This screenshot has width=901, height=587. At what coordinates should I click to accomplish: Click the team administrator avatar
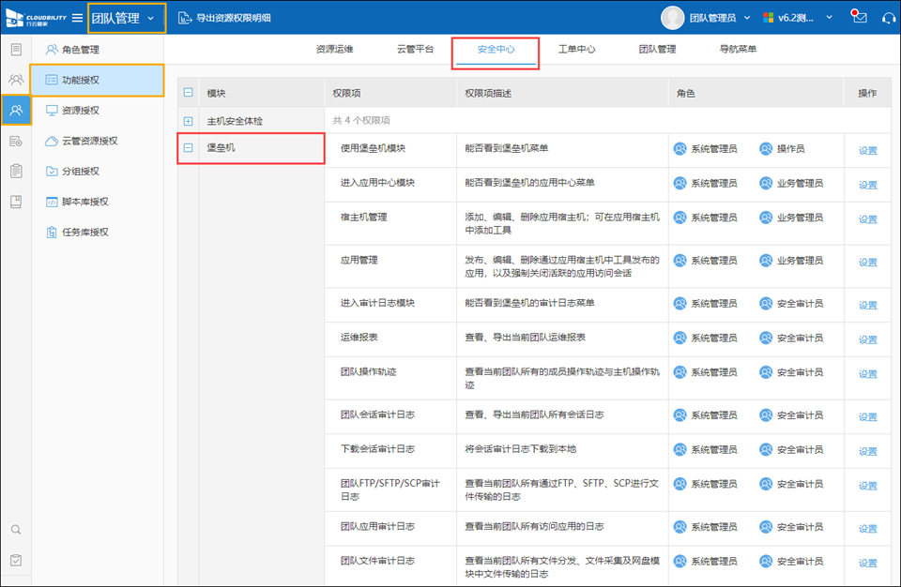[x=673, y=18]
